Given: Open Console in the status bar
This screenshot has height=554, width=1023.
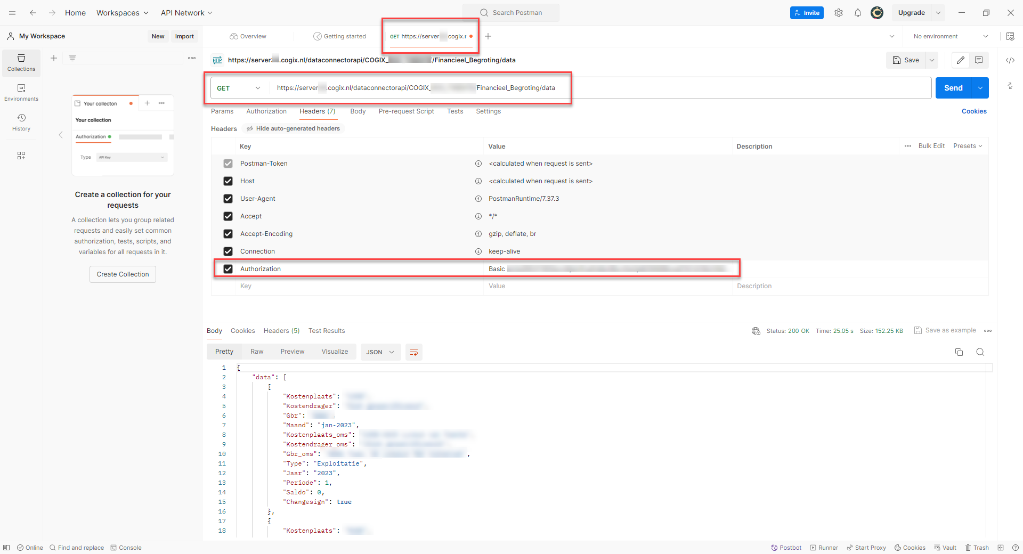Looking at the screenshot, I should coord(126,548).
